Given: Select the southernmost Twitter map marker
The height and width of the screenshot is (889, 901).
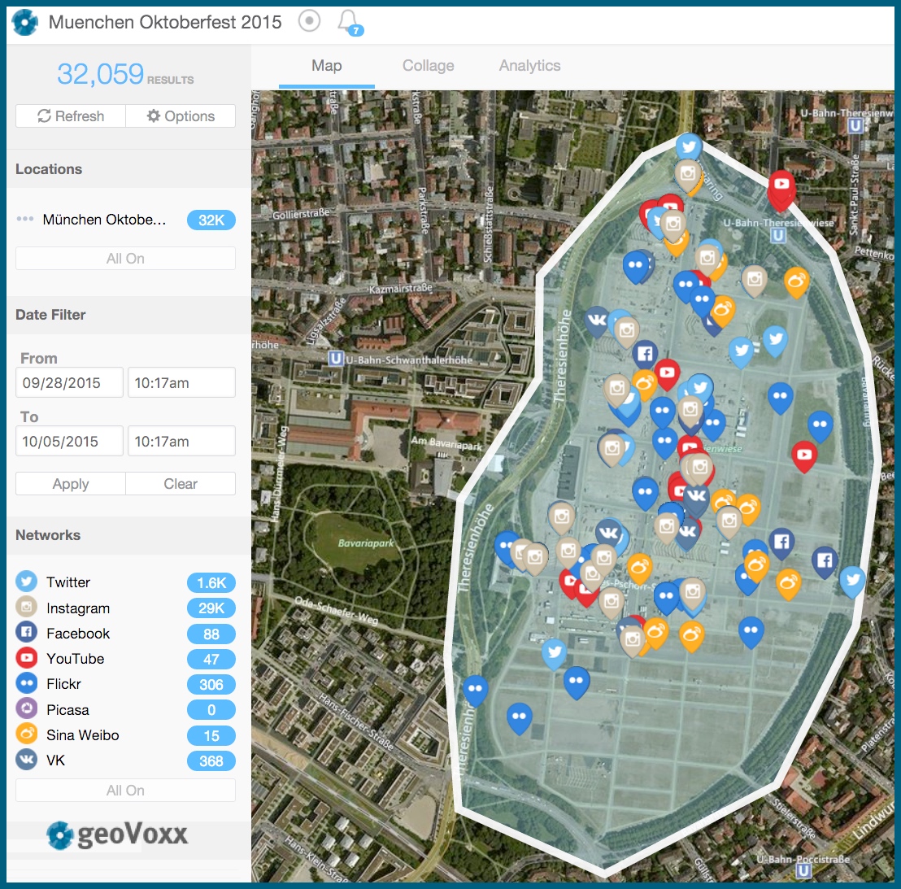Looking at the screenshot, I should pos(555,653).
